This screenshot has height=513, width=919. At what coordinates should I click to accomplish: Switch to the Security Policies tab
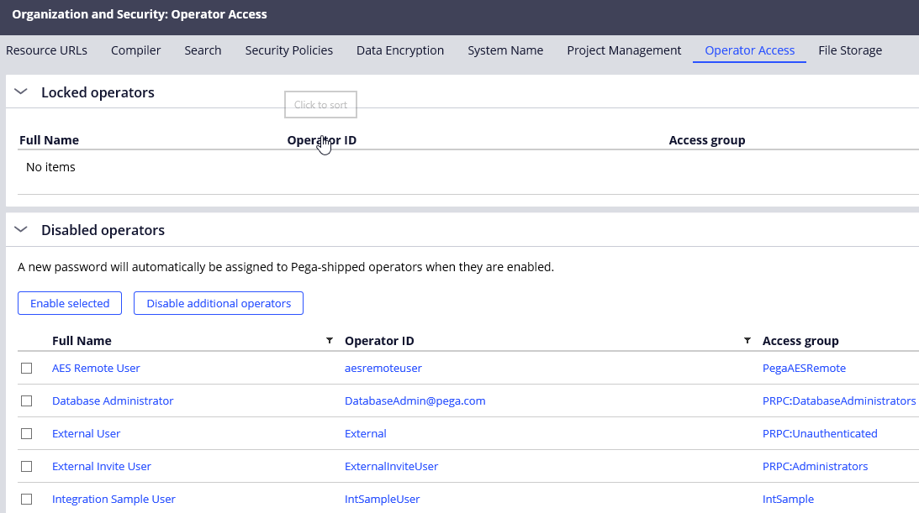(288, 50)
